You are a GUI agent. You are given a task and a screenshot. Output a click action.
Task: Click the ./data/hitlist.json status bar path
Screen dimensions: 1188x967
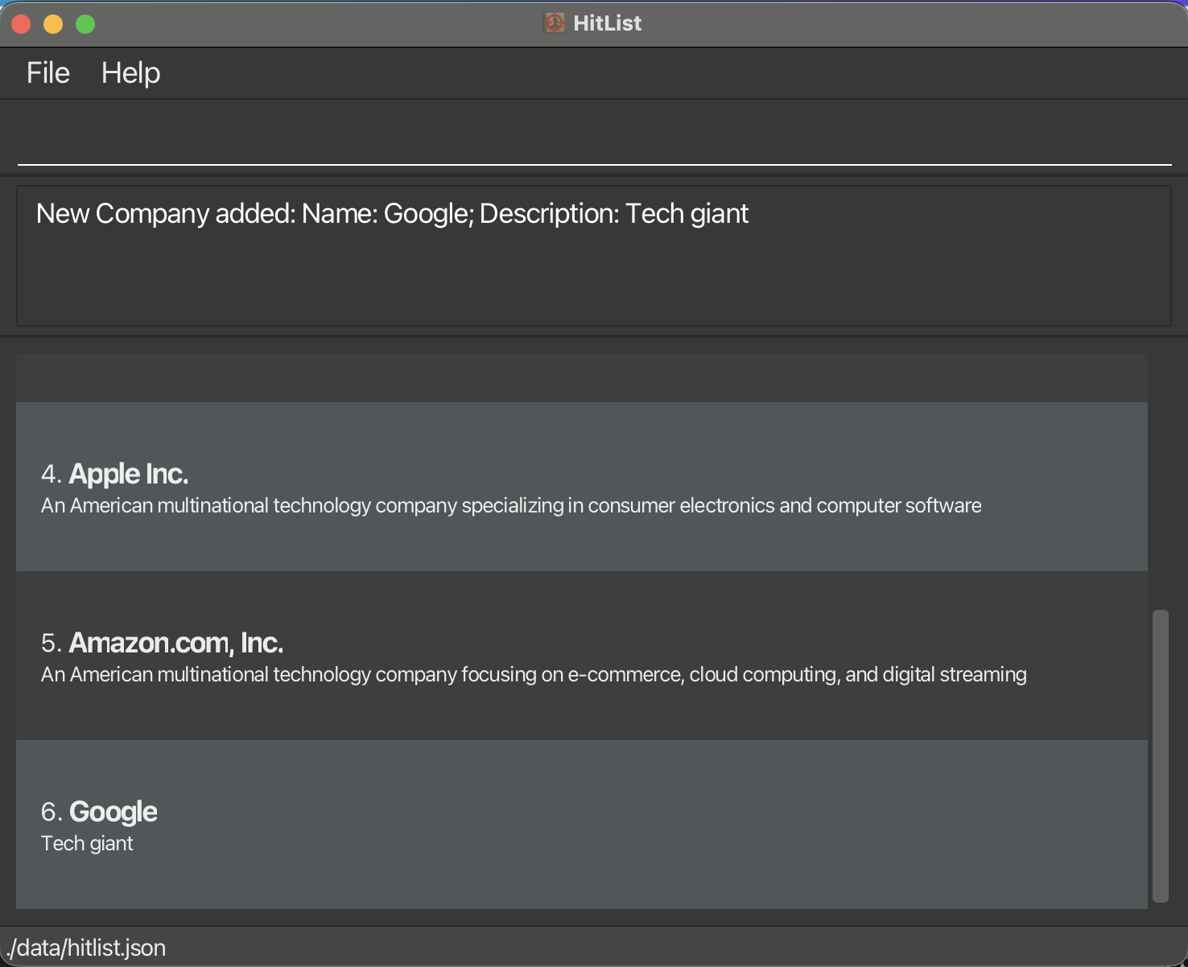click(x=85, y=948)
